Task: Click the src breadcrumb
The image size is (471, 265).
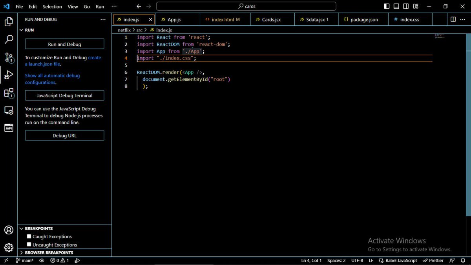Action: pyautogui.click(x=139, y=30)
